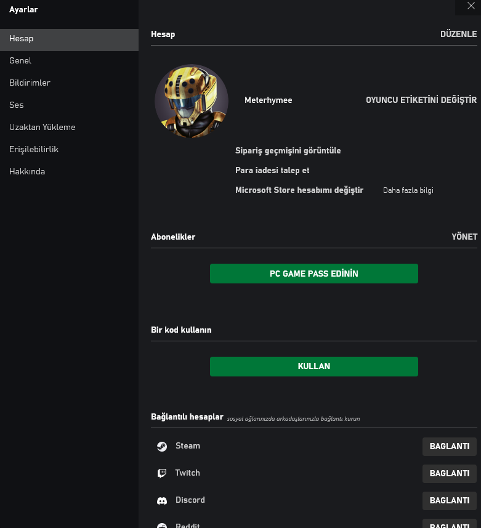Viewport: 481px width, 528px height.
Task: Switch to Bildirimler settings
Action: (x=30, y=83)
